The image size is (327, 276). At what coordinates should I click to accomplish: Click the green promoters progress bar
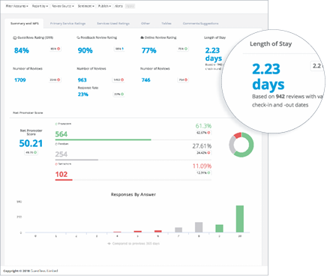point(103,139)
